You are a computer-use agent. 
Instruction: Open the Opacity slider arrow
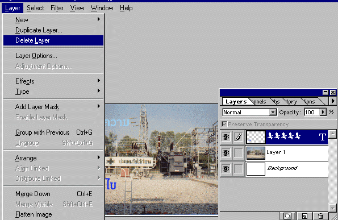(323, 112)
